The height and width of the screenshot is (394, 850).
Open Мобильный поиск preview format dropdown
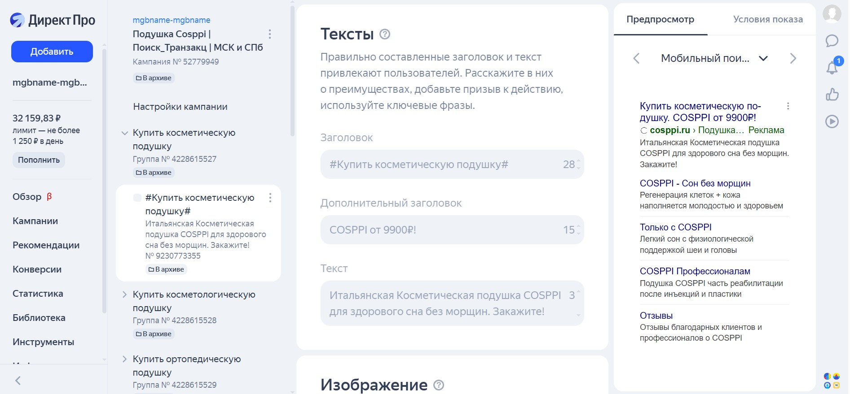714,58
